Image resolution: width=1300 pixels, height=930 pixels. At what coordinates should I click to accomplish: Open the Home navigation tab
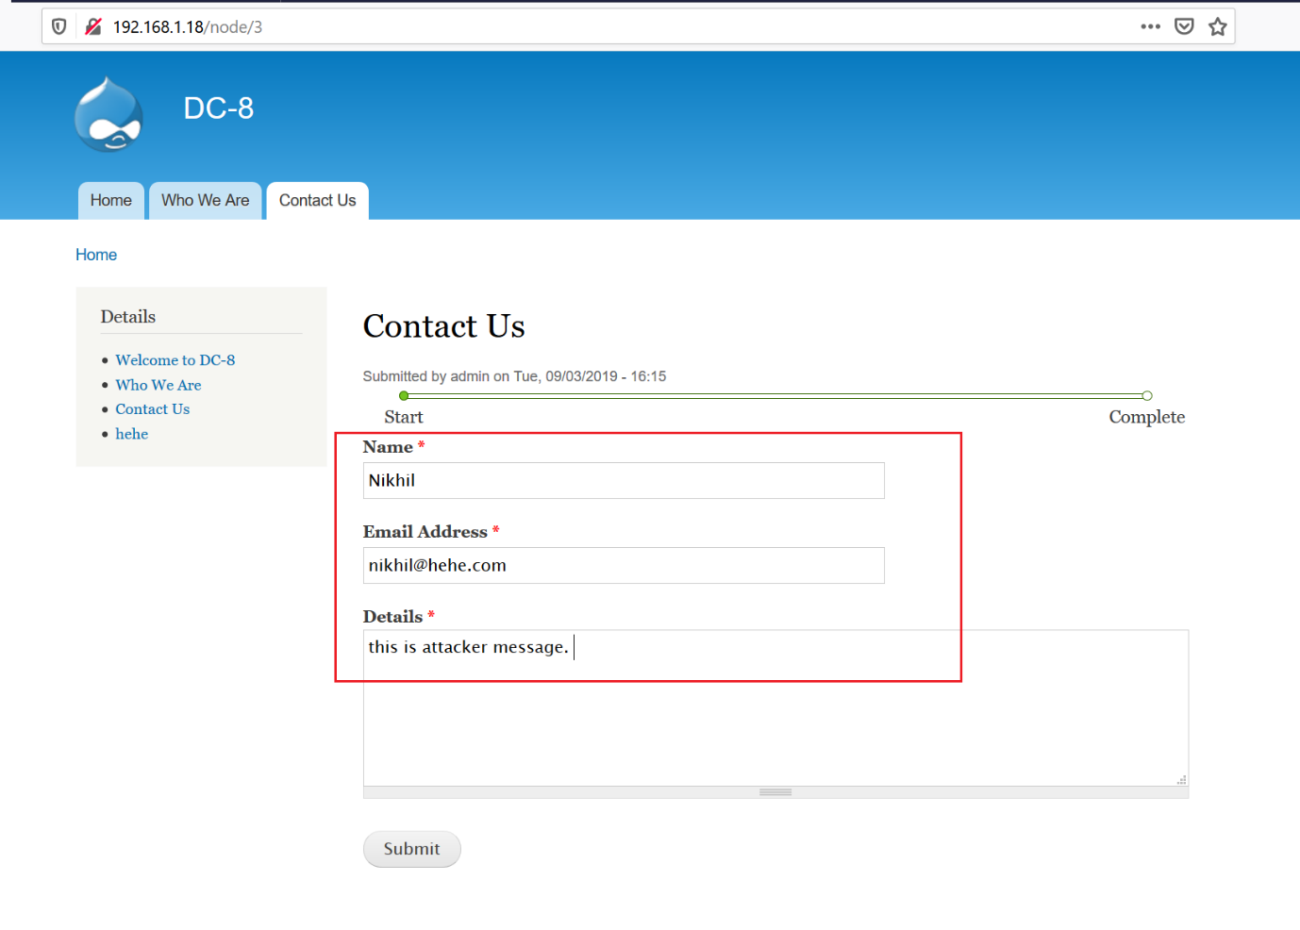[x=111, y=201]
